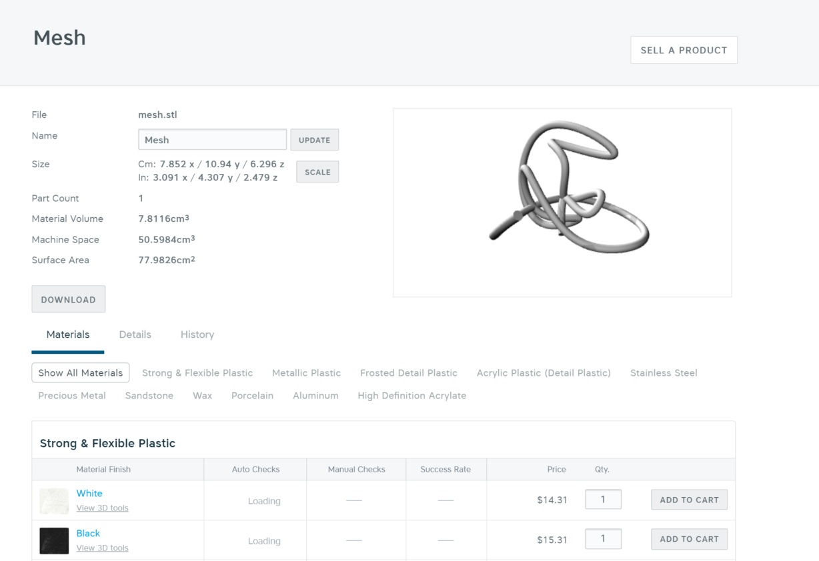Open View 3D tools under White
Image resolution: width=819 pixels, height=561 pixels.
click(102, 508)
